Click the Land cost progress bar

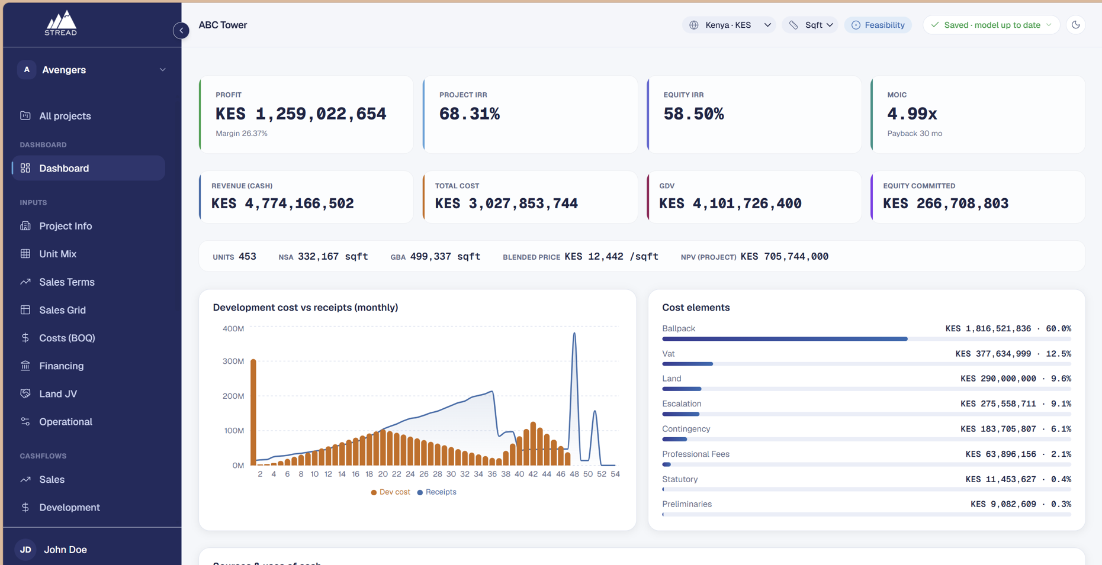pyautogui.click(x=867, y=389)
